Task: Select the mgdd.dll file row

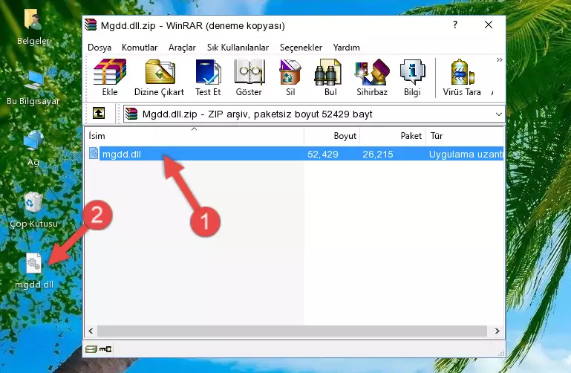Action: pos(295,154)
